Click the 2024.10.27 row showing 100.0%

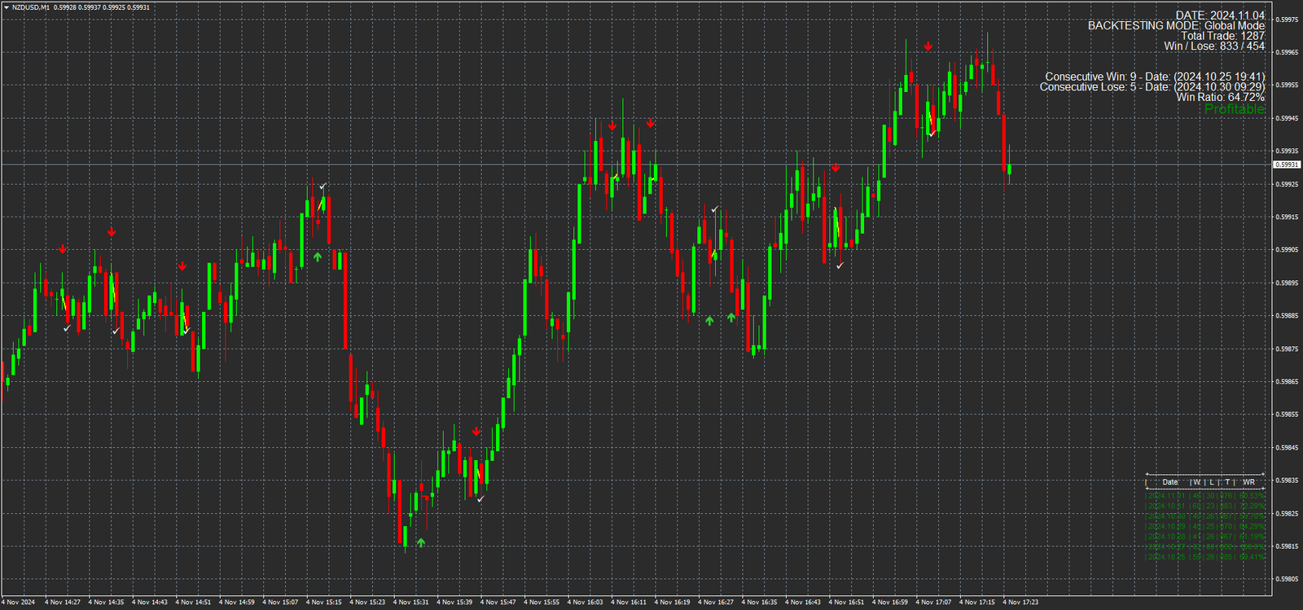point(1205,546)
